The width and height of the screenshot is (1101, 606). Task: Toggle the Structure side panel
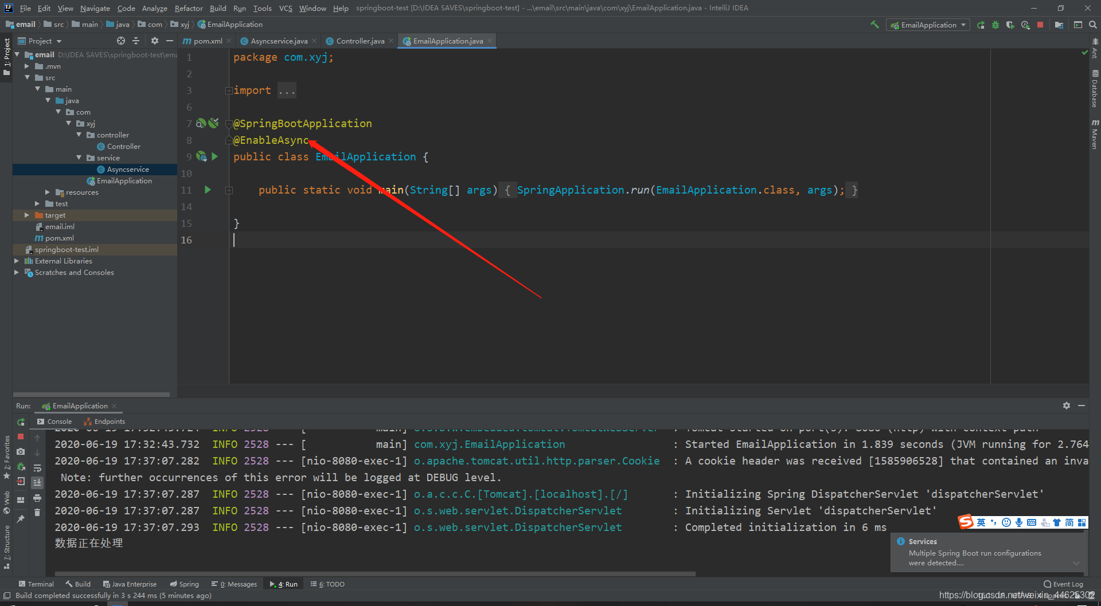tap(6, 547)
